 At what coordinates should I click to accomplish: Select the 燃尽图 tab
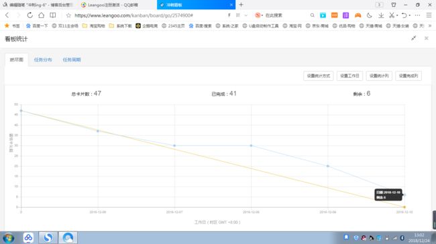[16, 59]
